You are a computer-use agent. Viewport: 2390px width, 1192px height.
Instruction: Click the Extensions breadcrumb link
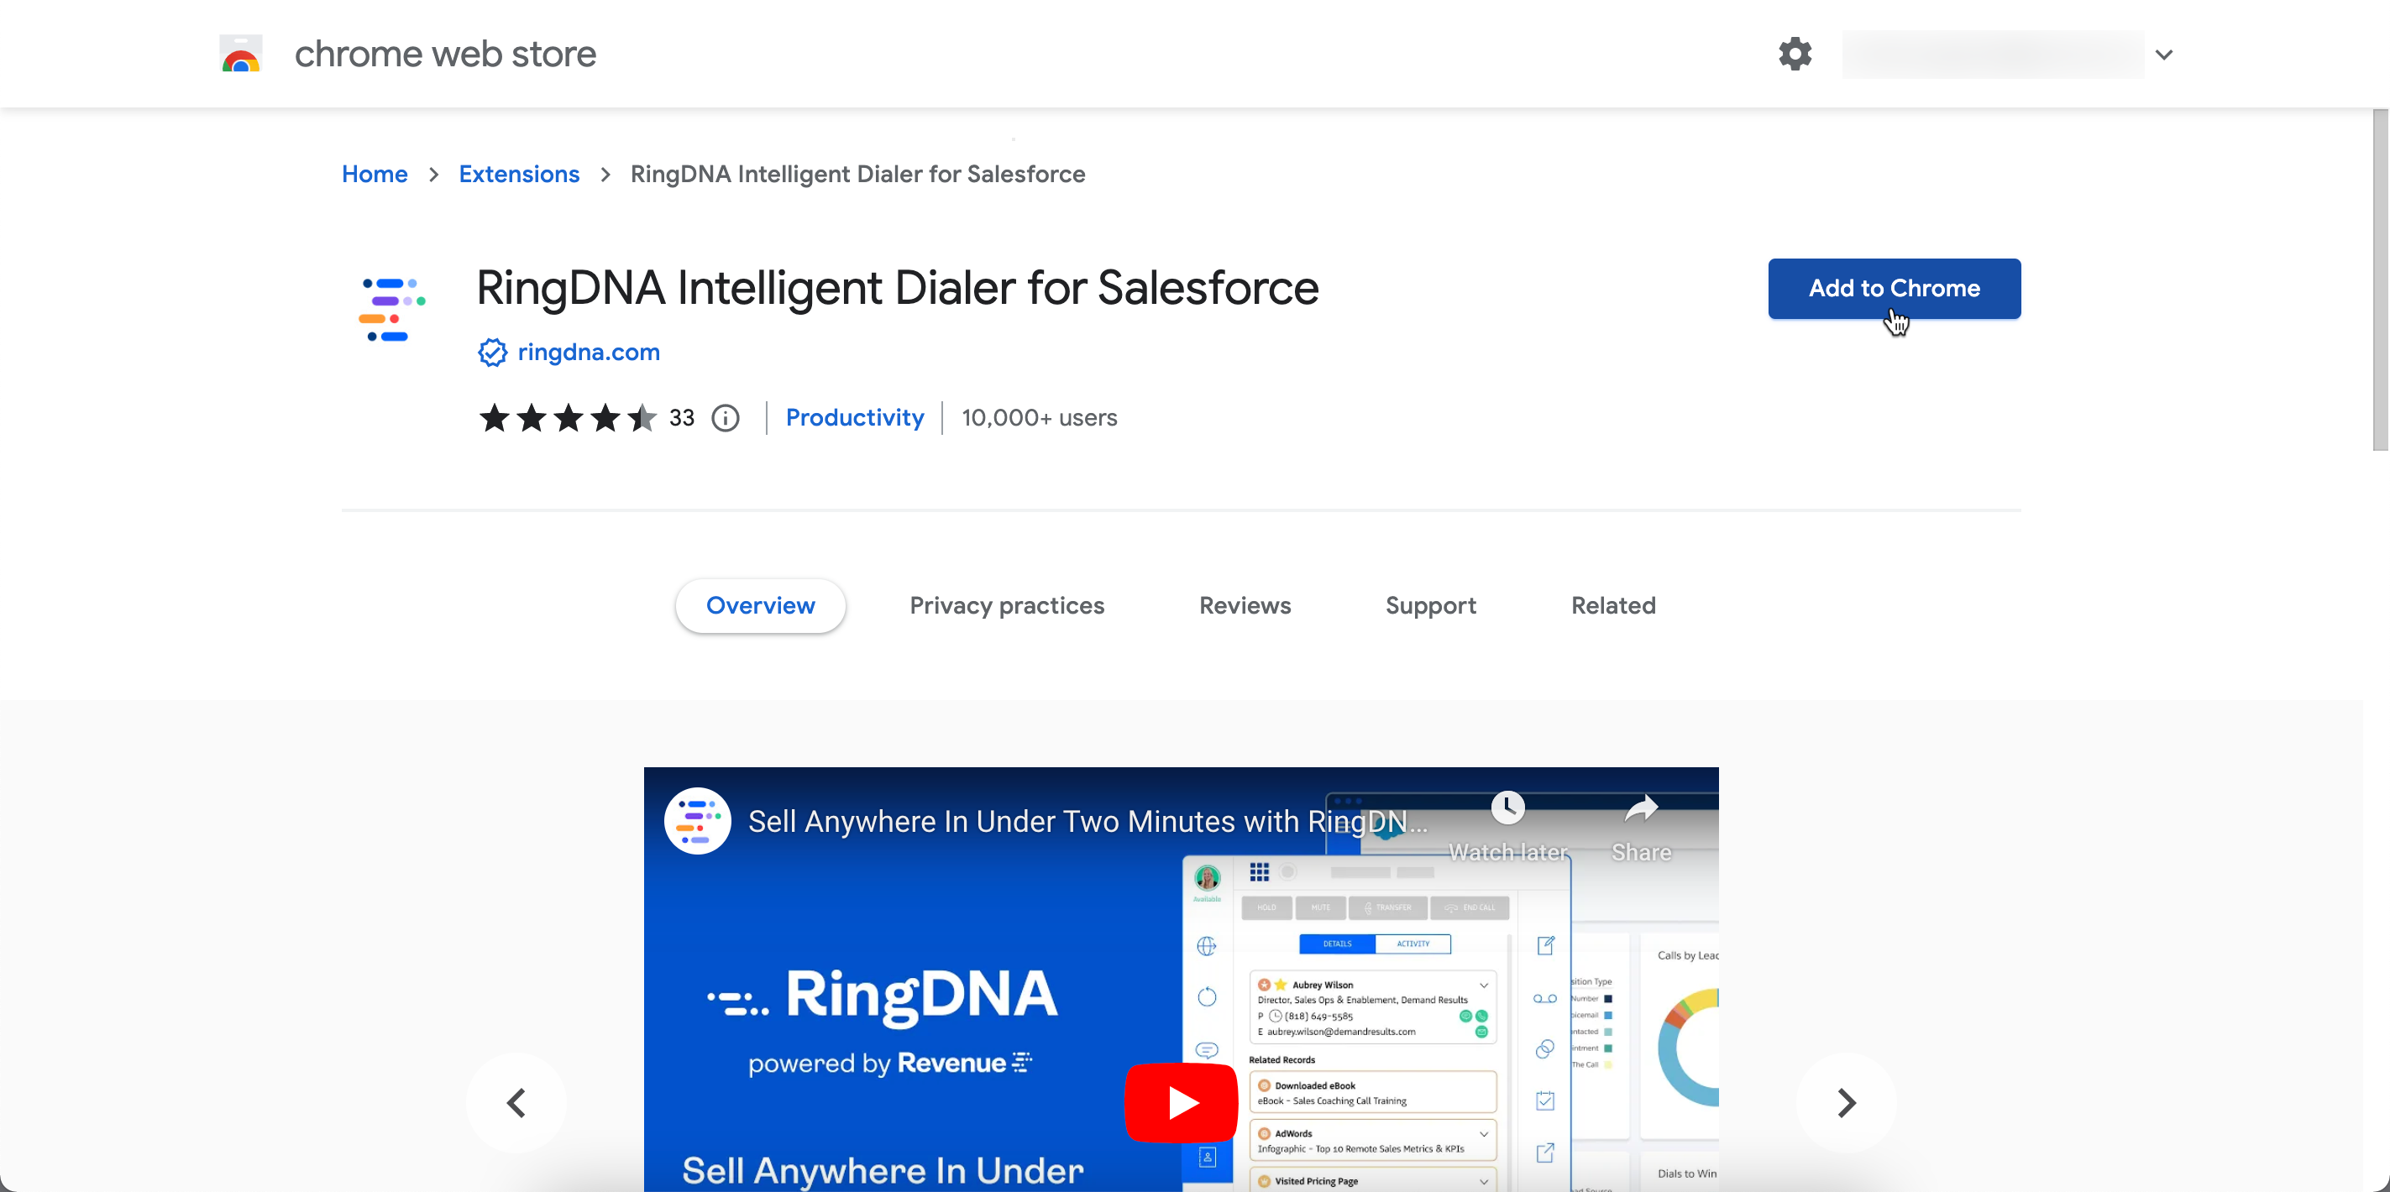519,175
